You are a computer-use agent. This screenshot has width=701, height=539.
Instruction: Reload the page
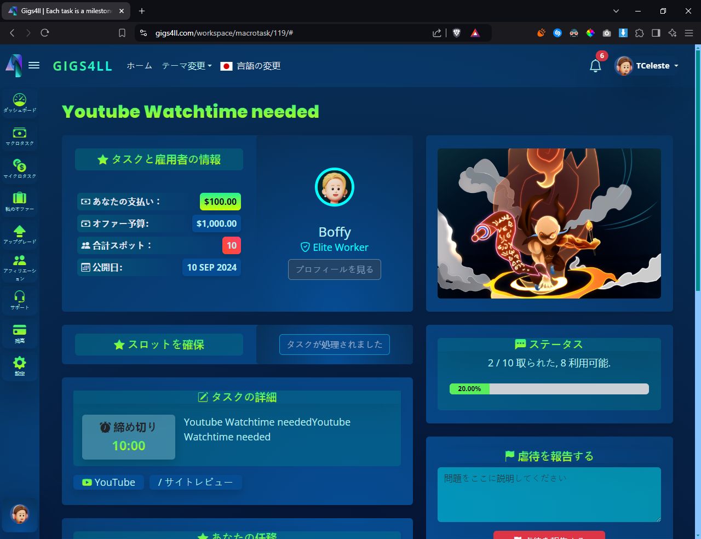click(45, 33)
